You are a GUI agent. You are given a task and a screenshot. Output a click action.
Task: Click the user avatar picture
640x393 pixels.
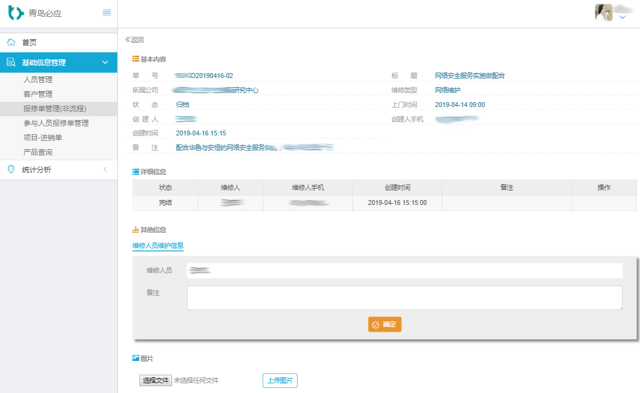point(604,13)
